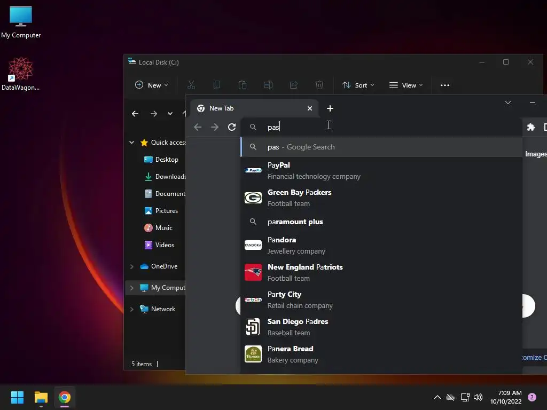Click Delete trash icon in File Explorer
This screenshot has width=547, height=410.
coord(319,85)
